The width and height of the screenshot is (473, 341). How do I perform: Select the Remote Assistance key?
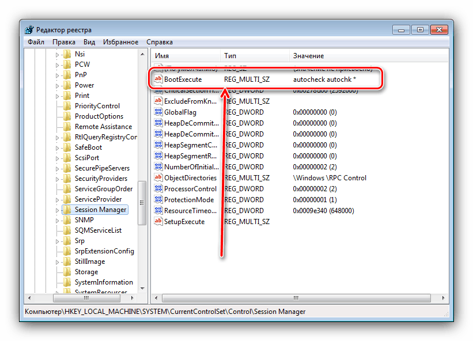pyautogui.click(x=103, y=127)
